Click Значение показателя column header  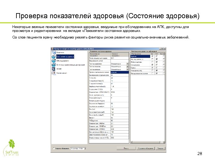(x=120, y=55)
